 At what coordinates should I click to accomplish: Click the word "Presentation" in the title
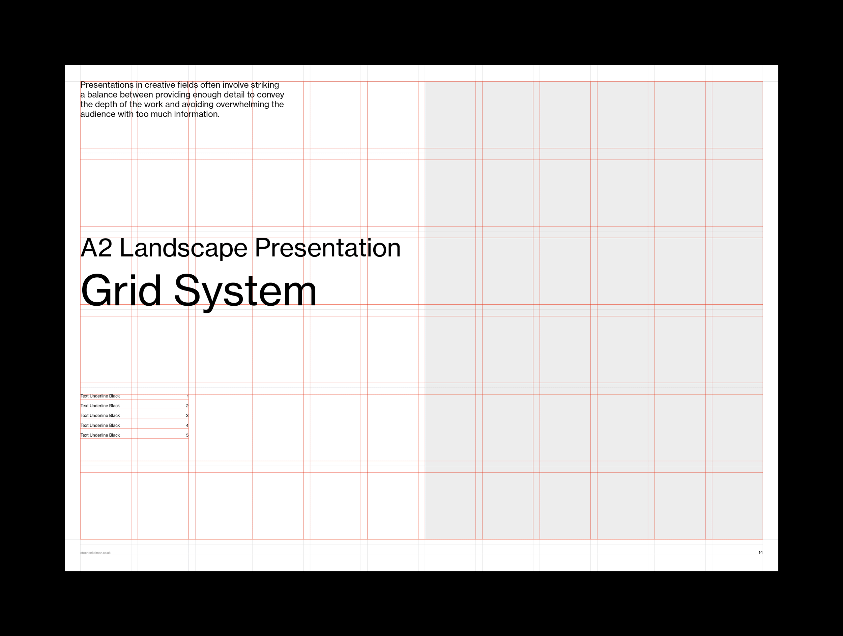(327, 248)
